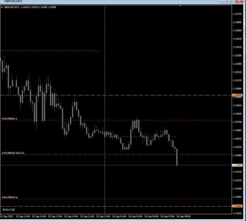Click the 1.14760 price axis label
Image resolution: width=246 pixels, height=221 pixels.
pos(237,122)
